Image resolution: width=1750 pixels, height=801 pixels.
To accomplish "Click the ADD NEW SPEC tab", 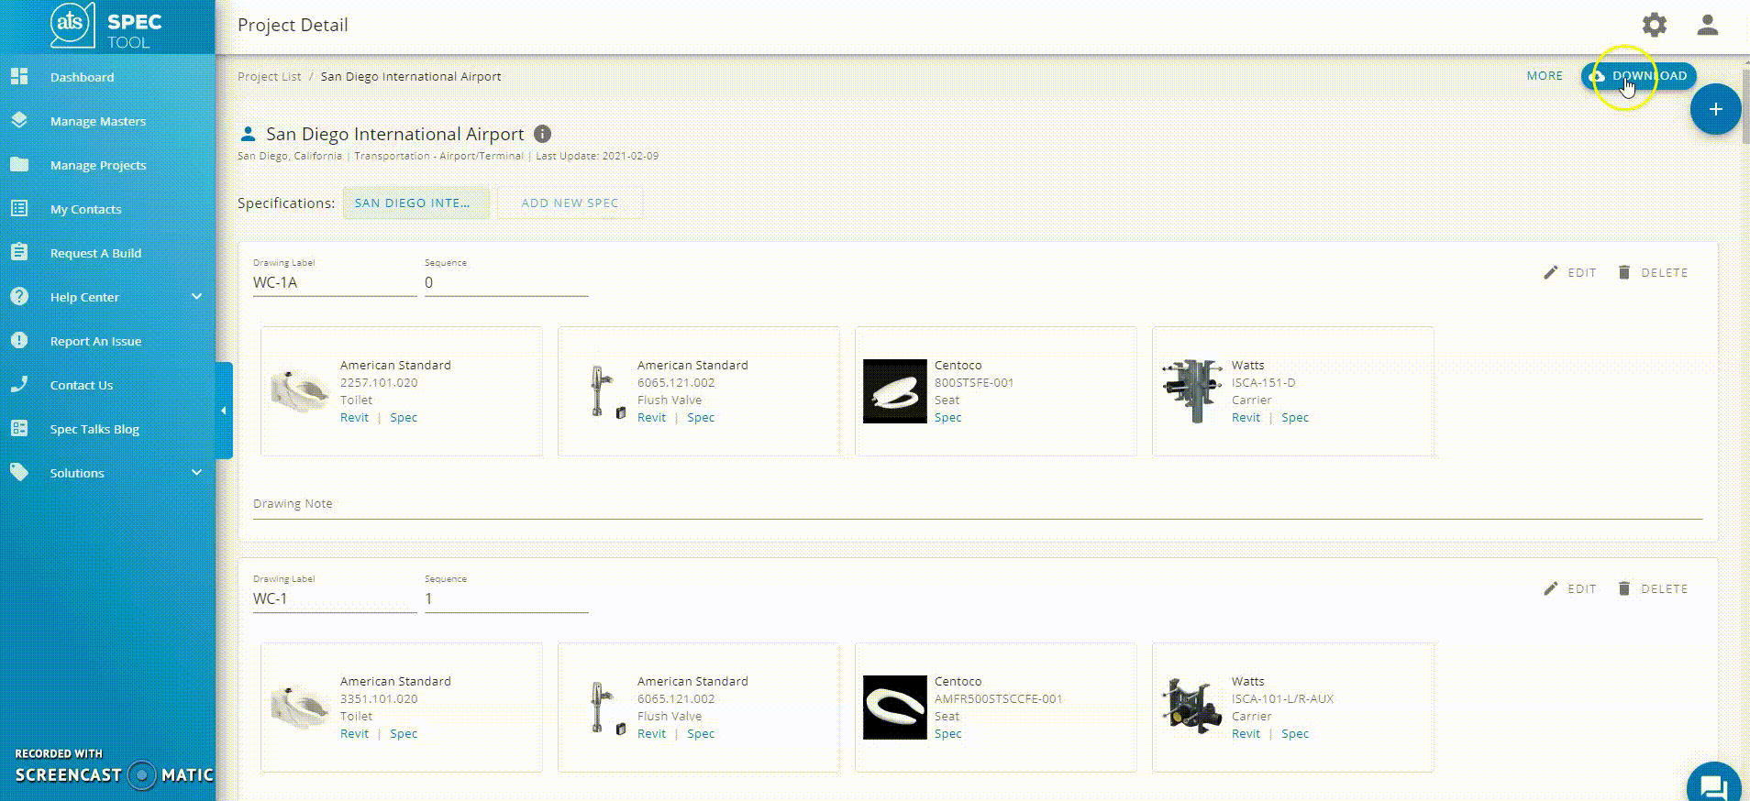I will (570, 203).
